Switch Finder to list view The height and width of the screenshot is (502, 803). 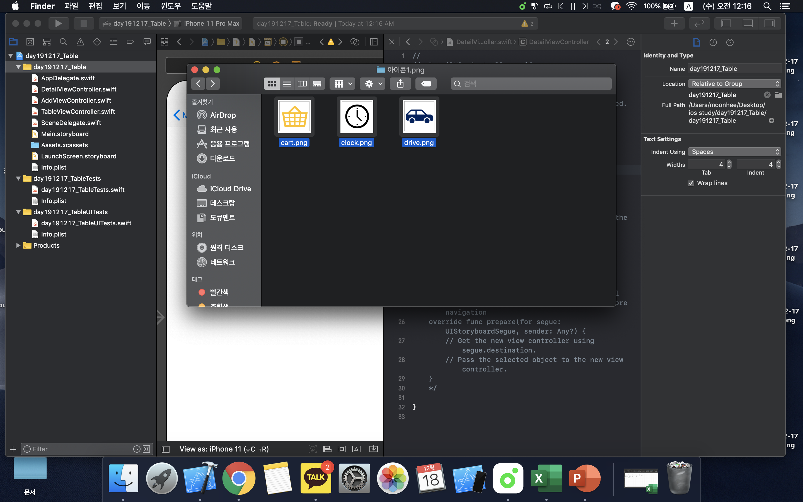pos(287,84)
